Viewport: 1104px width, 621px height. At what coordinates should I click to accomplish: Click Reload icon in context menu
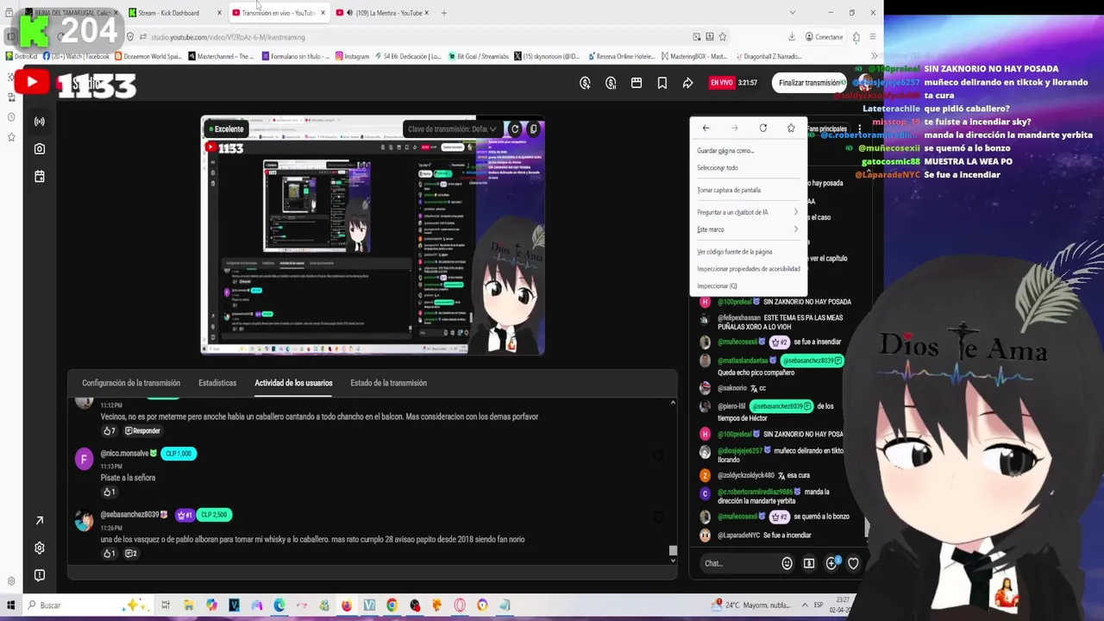(x=762, y=129)
